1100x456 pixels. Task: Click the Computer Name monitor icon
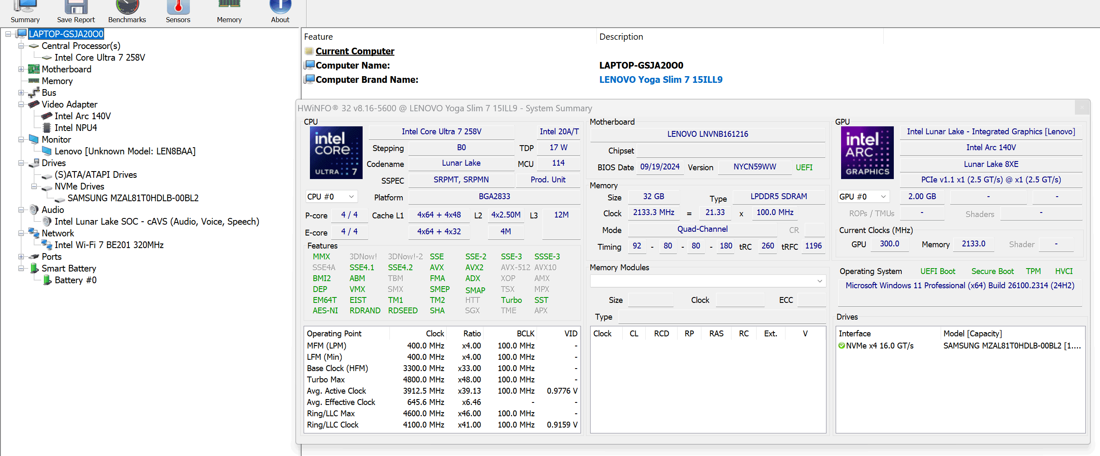309,65
